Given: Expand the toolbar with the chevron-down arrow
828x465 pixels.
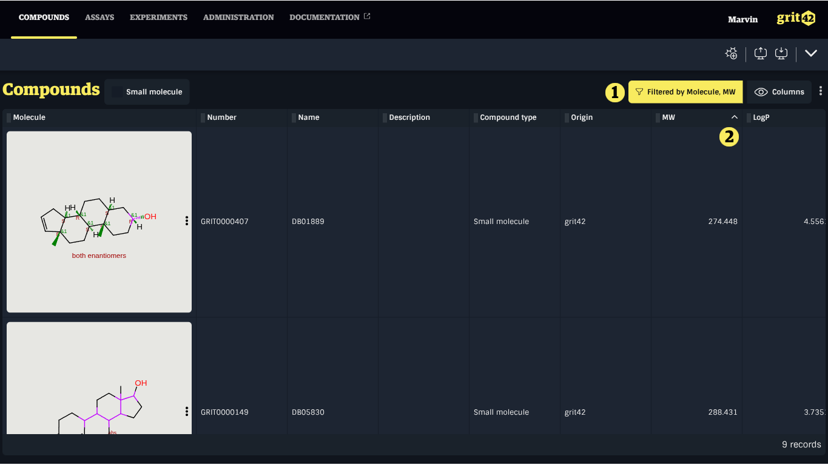Looking at the screenshot, I should [x=811, y=53].
